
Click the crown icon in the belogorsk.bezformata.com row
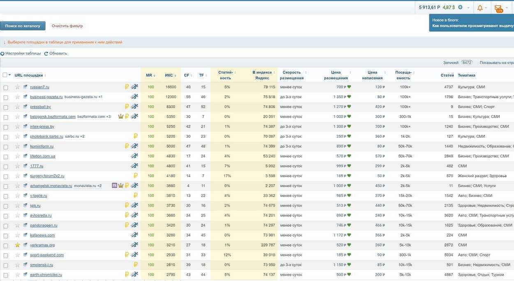click(120, 117)
